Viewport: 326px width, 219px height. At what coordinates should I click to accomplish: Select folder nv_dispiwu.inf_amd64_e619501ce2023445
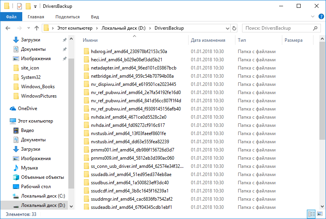pos(134,84)
